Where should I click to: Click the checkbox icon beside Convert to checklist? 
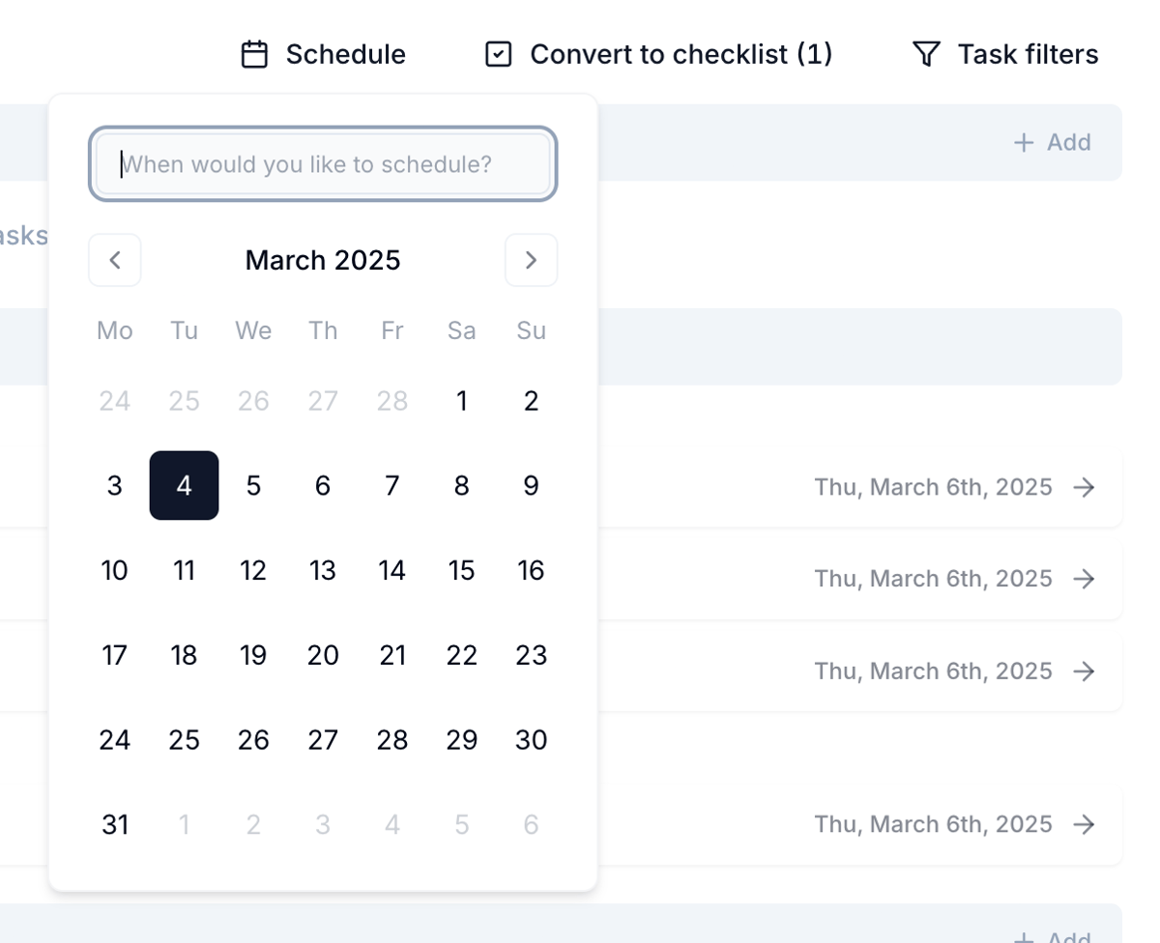[498, 54]
